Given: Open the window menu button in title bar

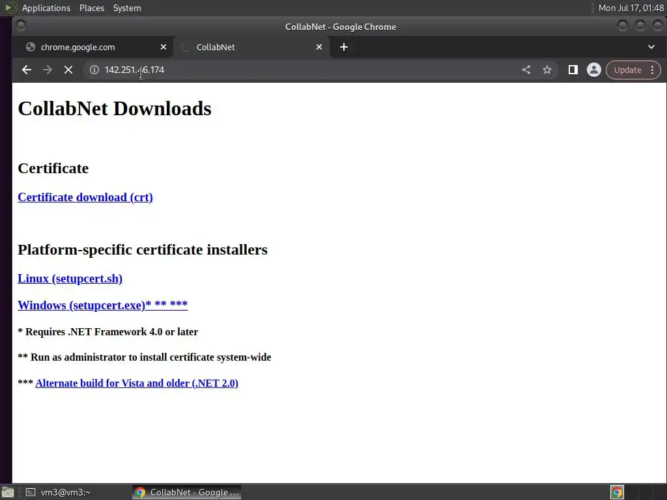Looking at the screenshot, I should (21, 26).
